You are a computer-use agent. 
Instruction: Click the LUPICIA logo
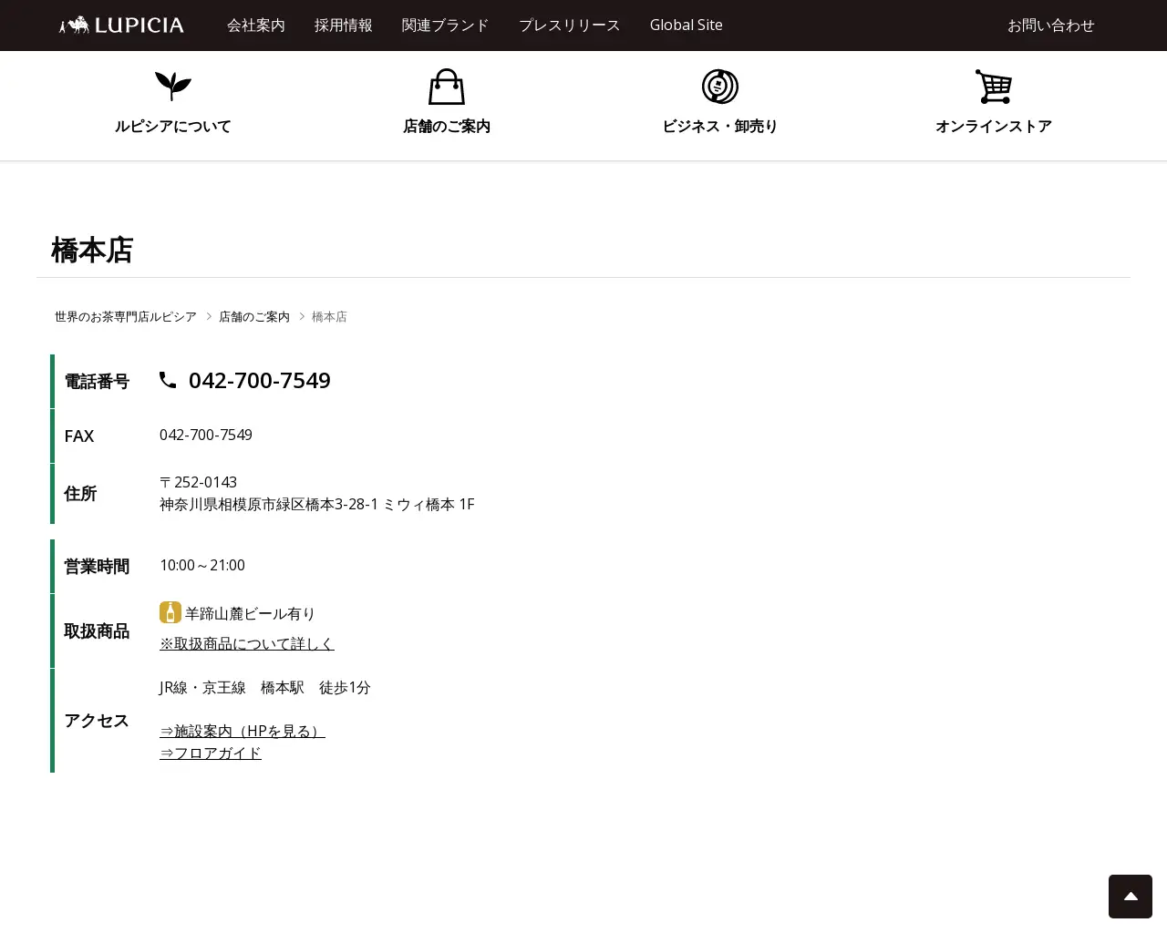pyautogui.click(x=119, y=25)
